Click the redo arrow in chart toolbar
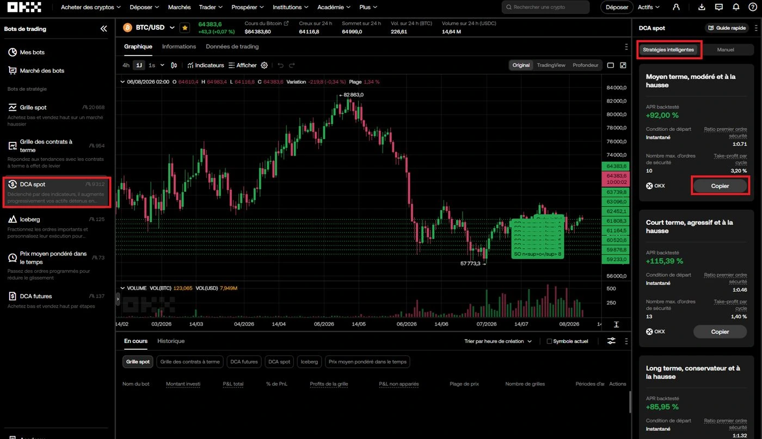The width and height of the screenshot is (762, 439). click(x=292, y=65)
